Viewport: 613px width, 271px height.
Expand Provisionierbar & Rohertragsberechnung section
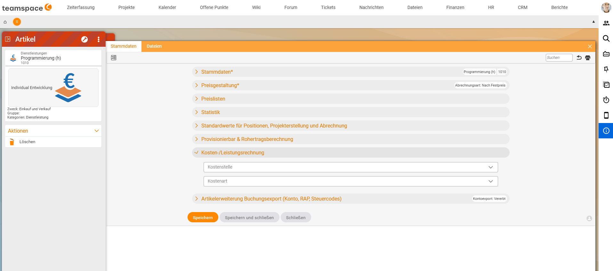pyautogui.click(x=351, y=139)
